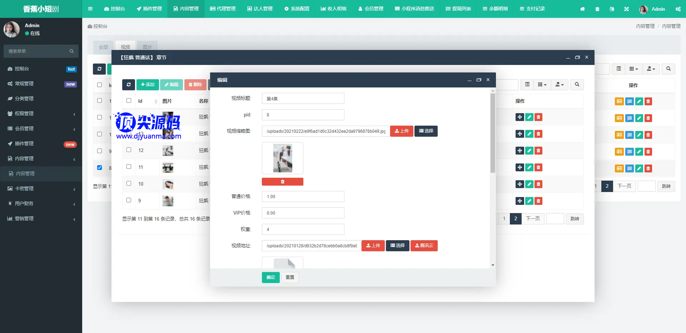Click the 重置 reset button
The width and height of the screenshot is (686, 333).
point(290,277)
